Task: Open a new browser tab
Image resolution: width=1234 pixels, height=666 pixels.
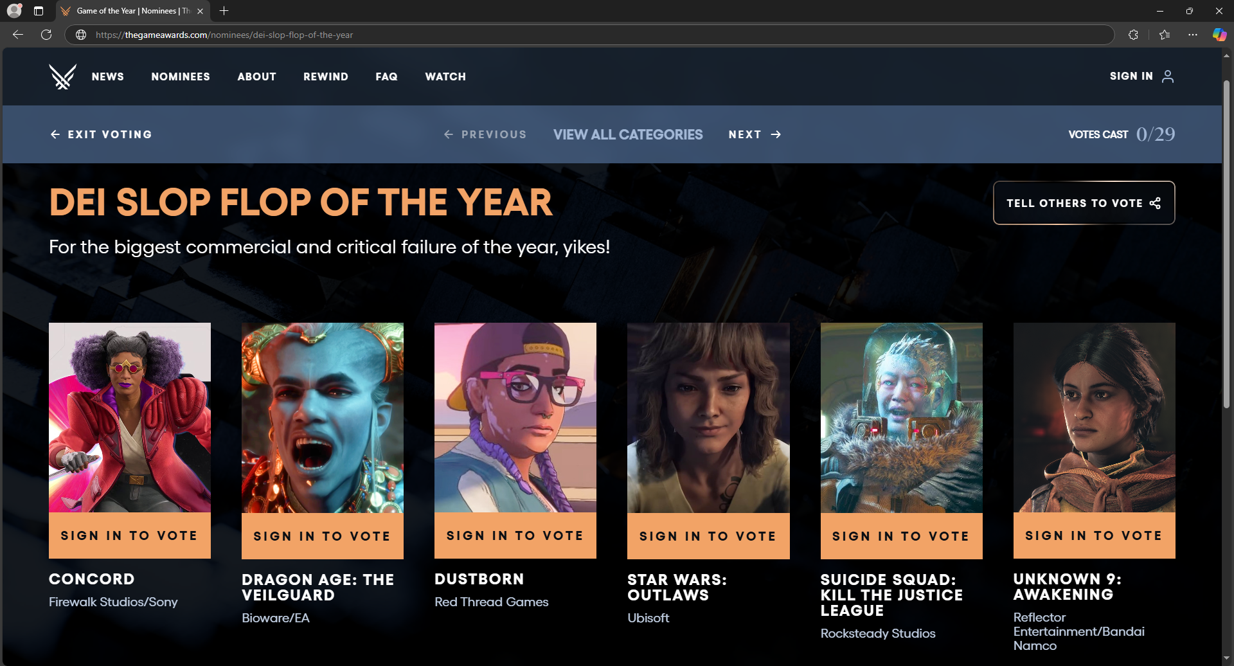Action: point(224,11)
